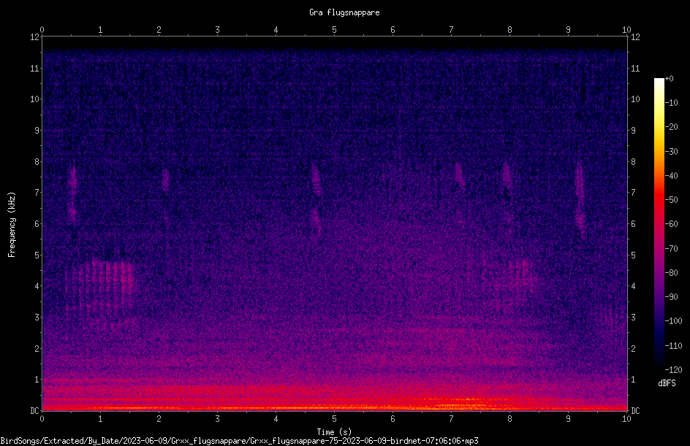Select the "-50" value on the dBFS scale

671,200
